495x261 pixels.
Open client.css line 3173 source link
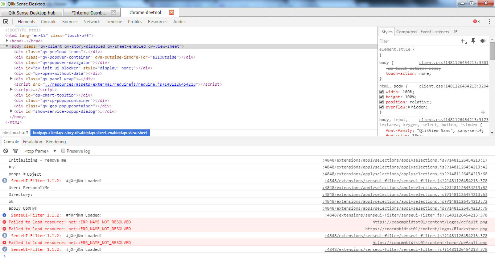point(454,120)
